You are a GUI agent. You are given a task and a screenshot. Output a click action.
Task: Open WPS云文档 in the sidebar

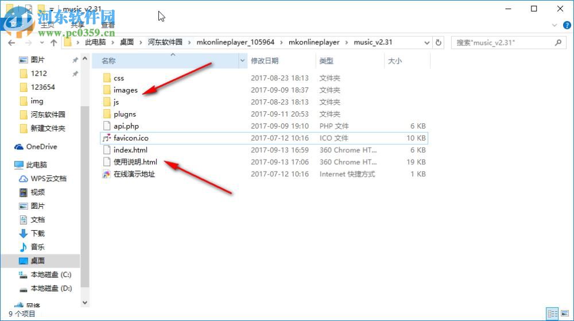42,179
